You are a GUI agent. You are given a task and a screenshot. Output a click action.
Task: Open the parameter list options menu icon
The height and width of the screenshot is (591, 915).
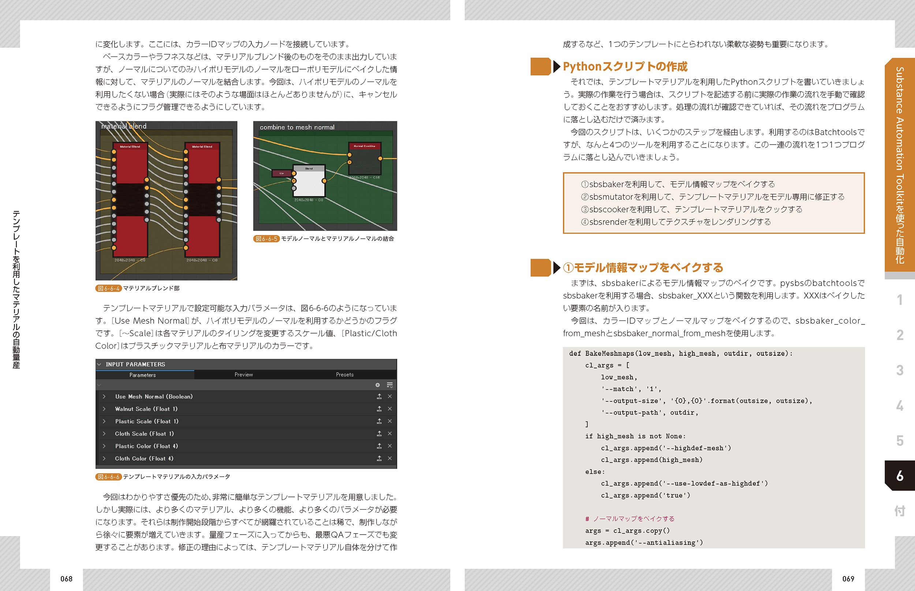pyautogui.click(x=390, y=385)
